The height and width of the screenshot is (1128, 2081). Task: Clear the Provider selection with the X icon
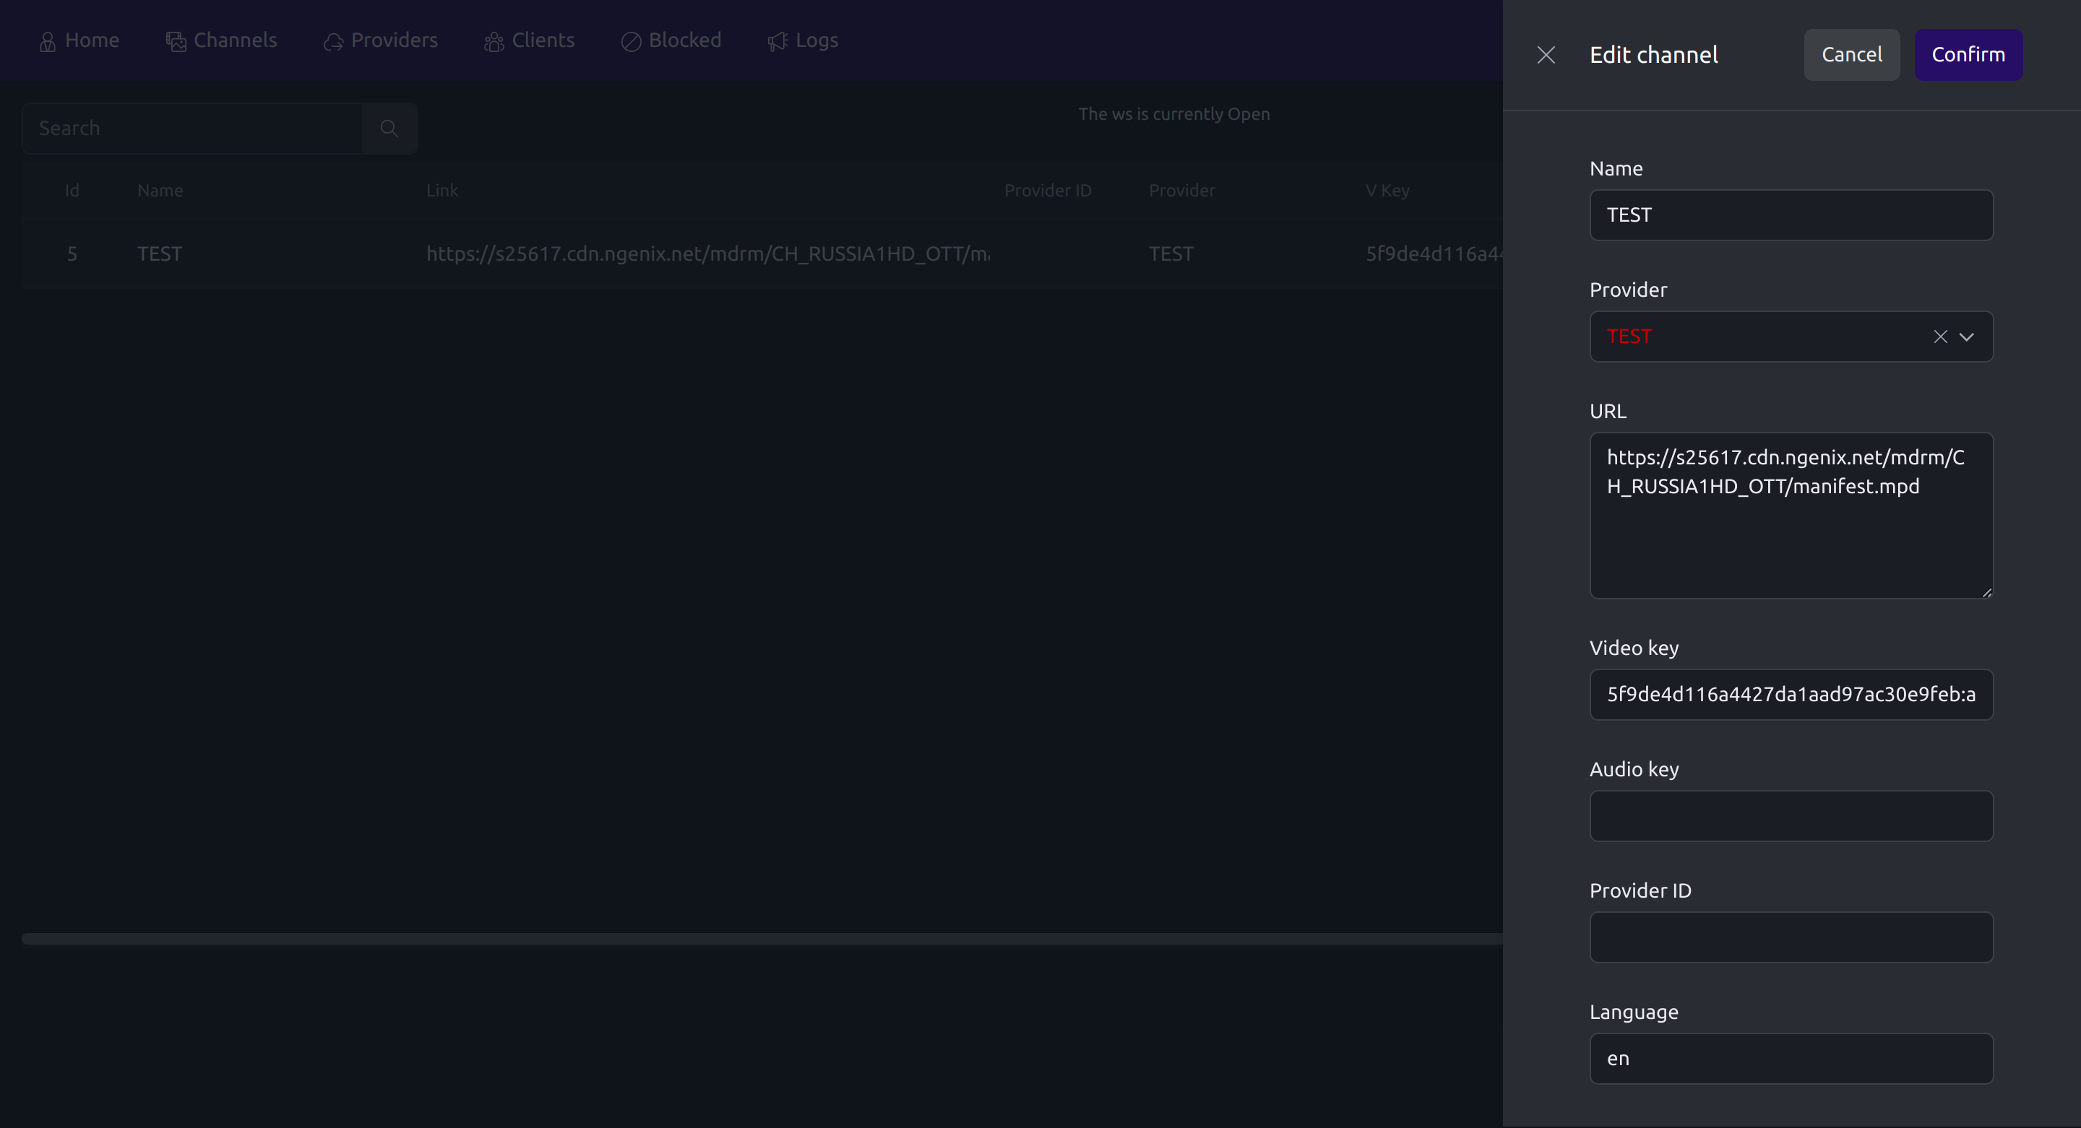(x=1940, y=337)
